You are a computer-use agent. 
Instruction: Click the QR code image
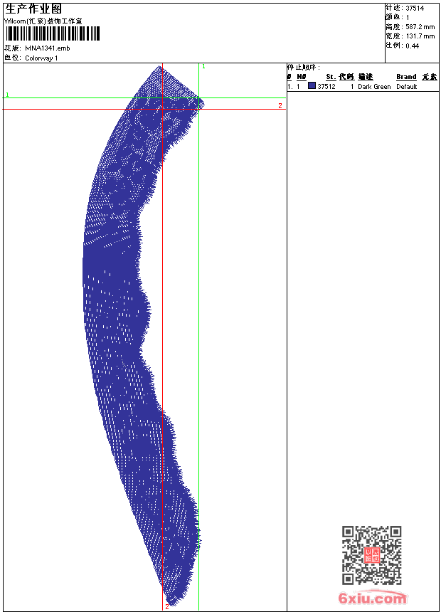[x=371, y=555]
